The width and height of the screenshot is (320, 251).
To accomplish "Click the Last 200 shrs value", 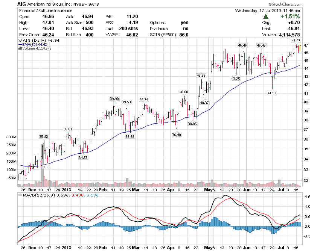I will point(129,29).
